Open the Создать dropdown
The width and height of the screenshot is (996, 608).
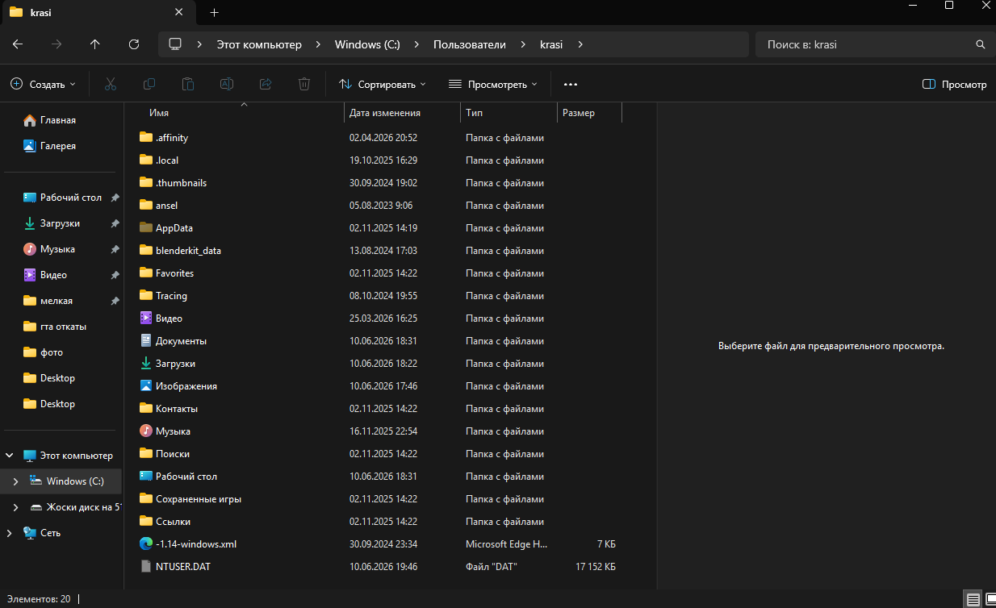point(44,84)
